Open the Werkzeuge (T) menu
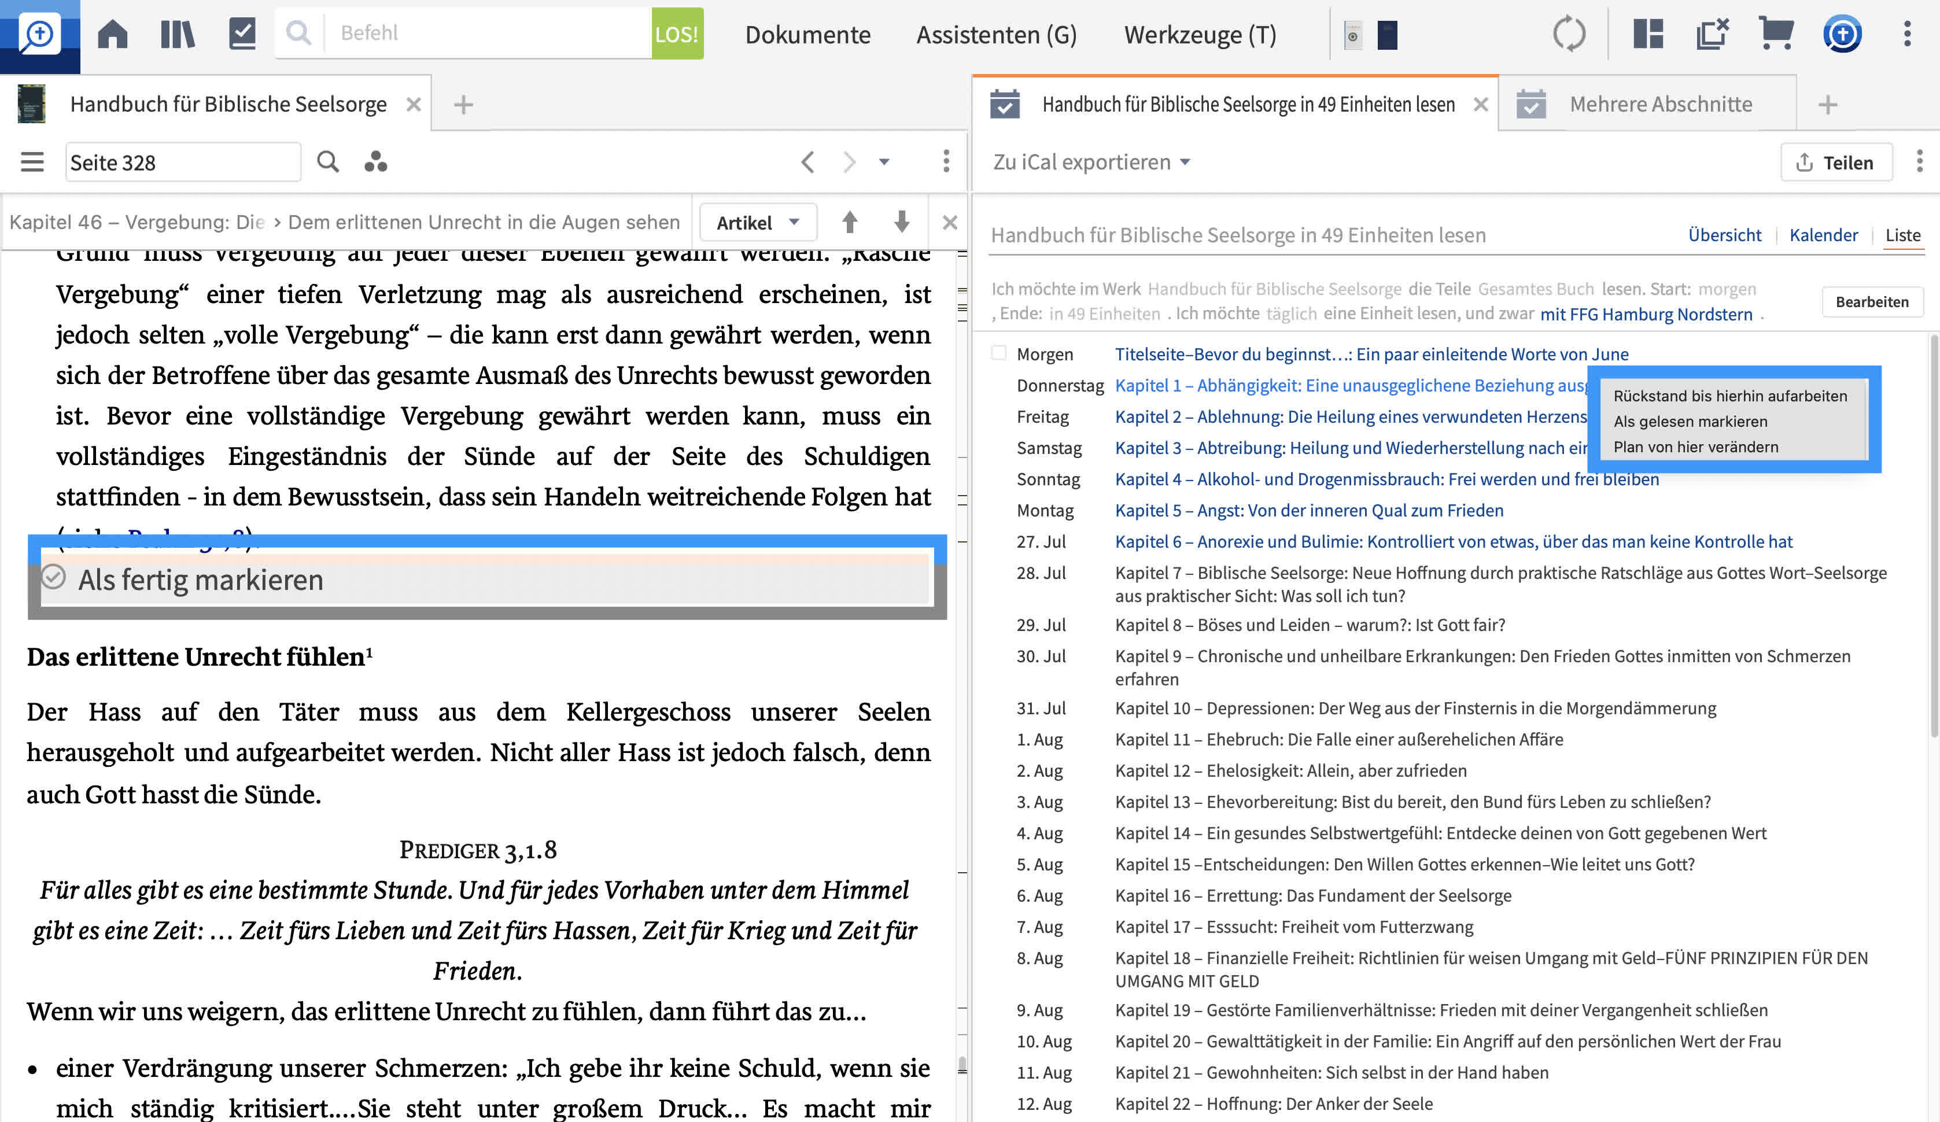This screenshot has width=1940, height=1122. click(x=1200, y=35)
